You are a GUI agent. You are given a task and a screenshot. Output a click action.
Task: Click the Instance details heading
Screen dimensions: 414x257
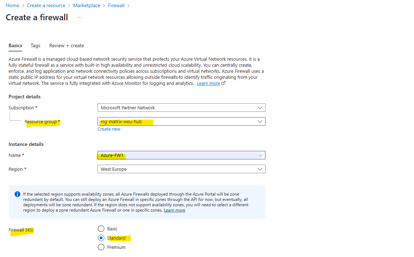point(26,144)
